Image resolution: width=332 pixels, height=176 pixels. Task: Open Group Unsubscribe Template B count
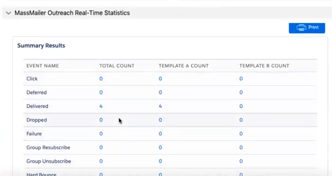point(241,161)
